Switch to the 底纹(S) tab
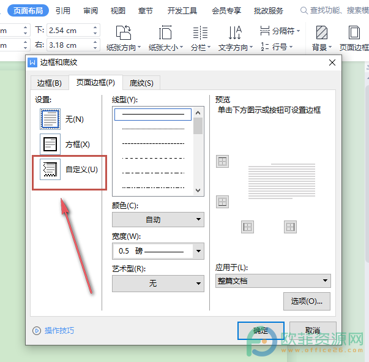 pos(141,83)
